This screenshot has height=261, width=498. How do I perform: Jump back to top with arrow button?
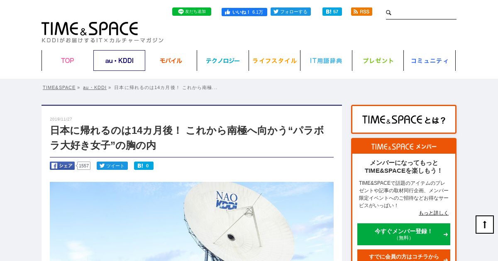pyautogui.click(x=485, y=225)
